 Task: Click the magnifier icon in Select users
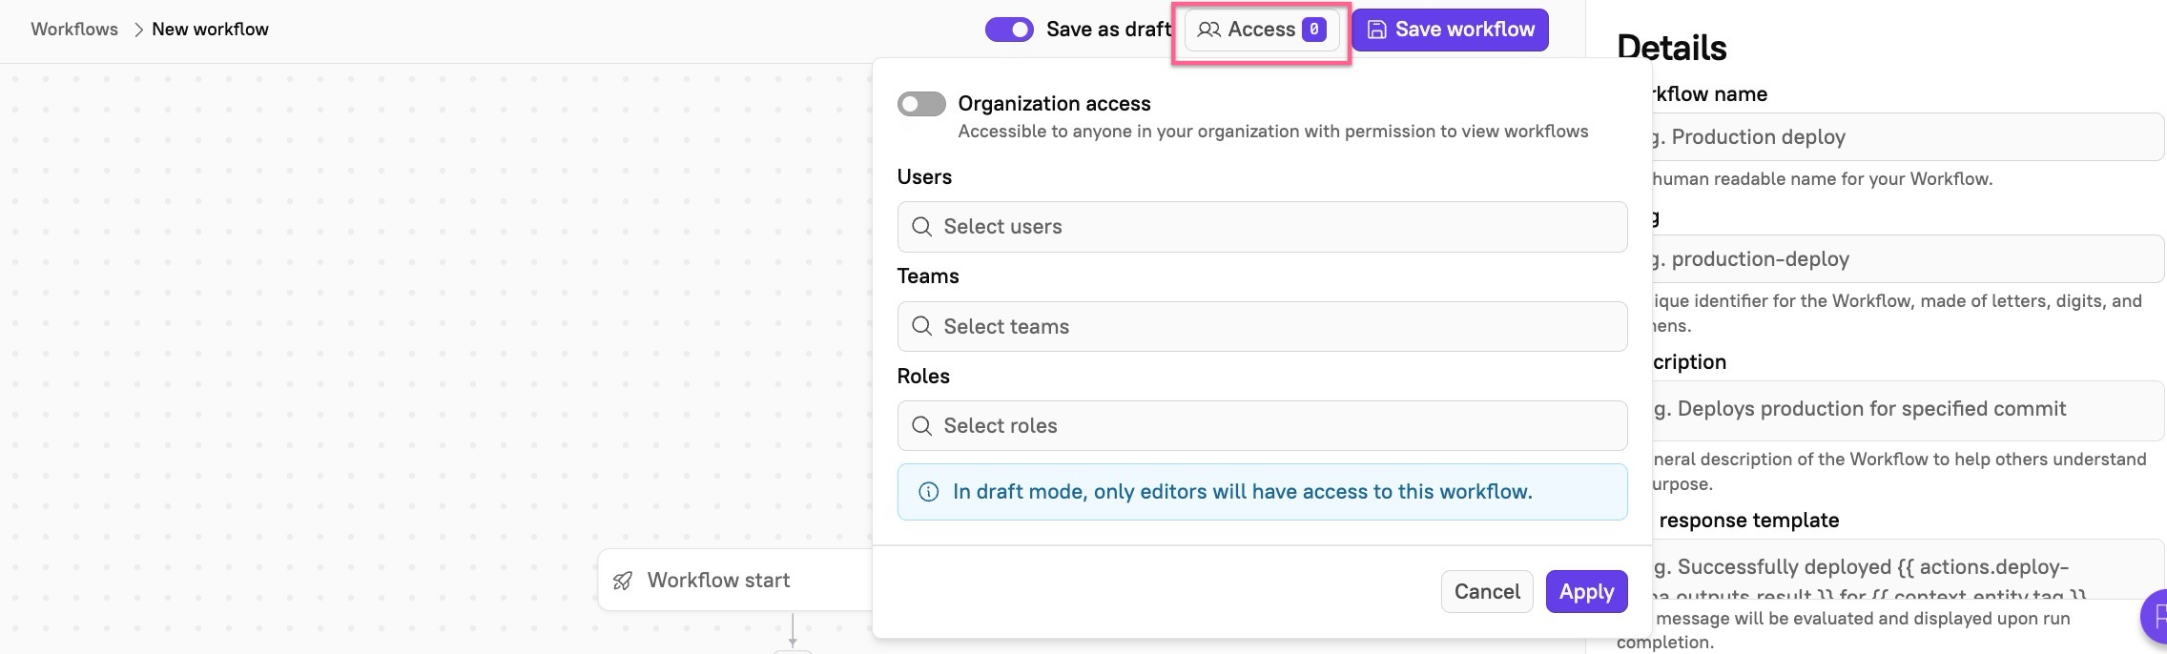click(921, 227)
